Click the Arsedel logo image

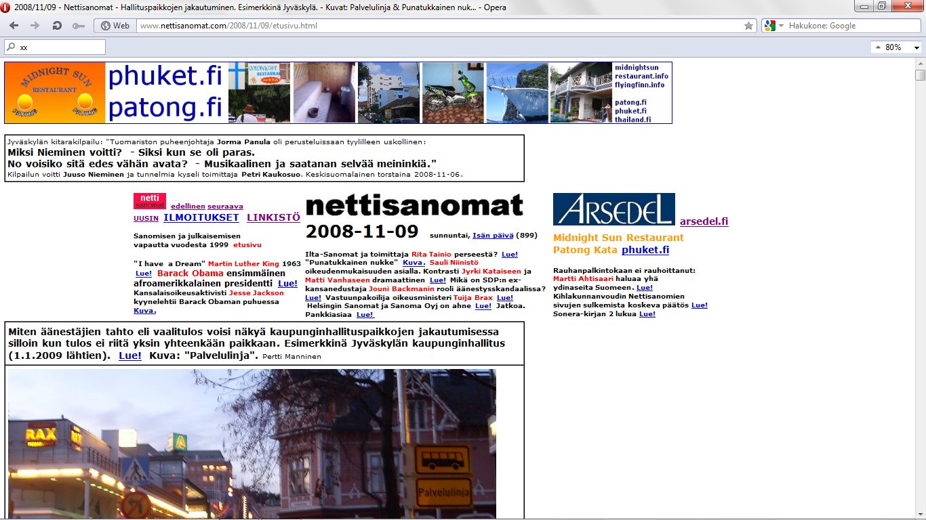613,209
